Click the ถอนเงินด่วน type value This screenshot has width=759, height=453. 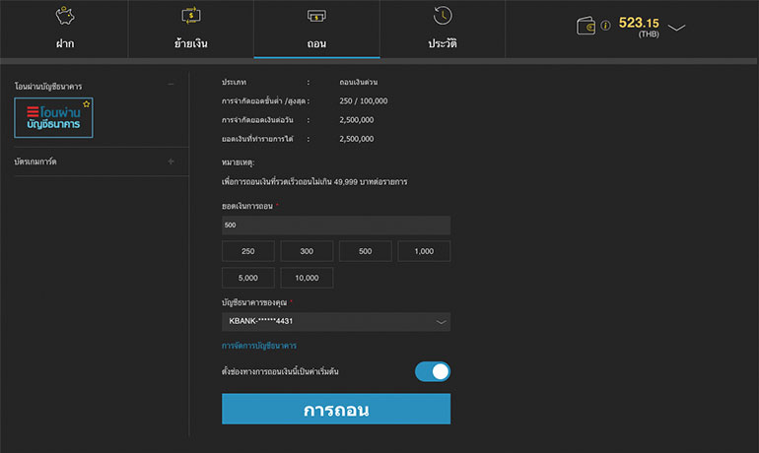coord(358,82)
